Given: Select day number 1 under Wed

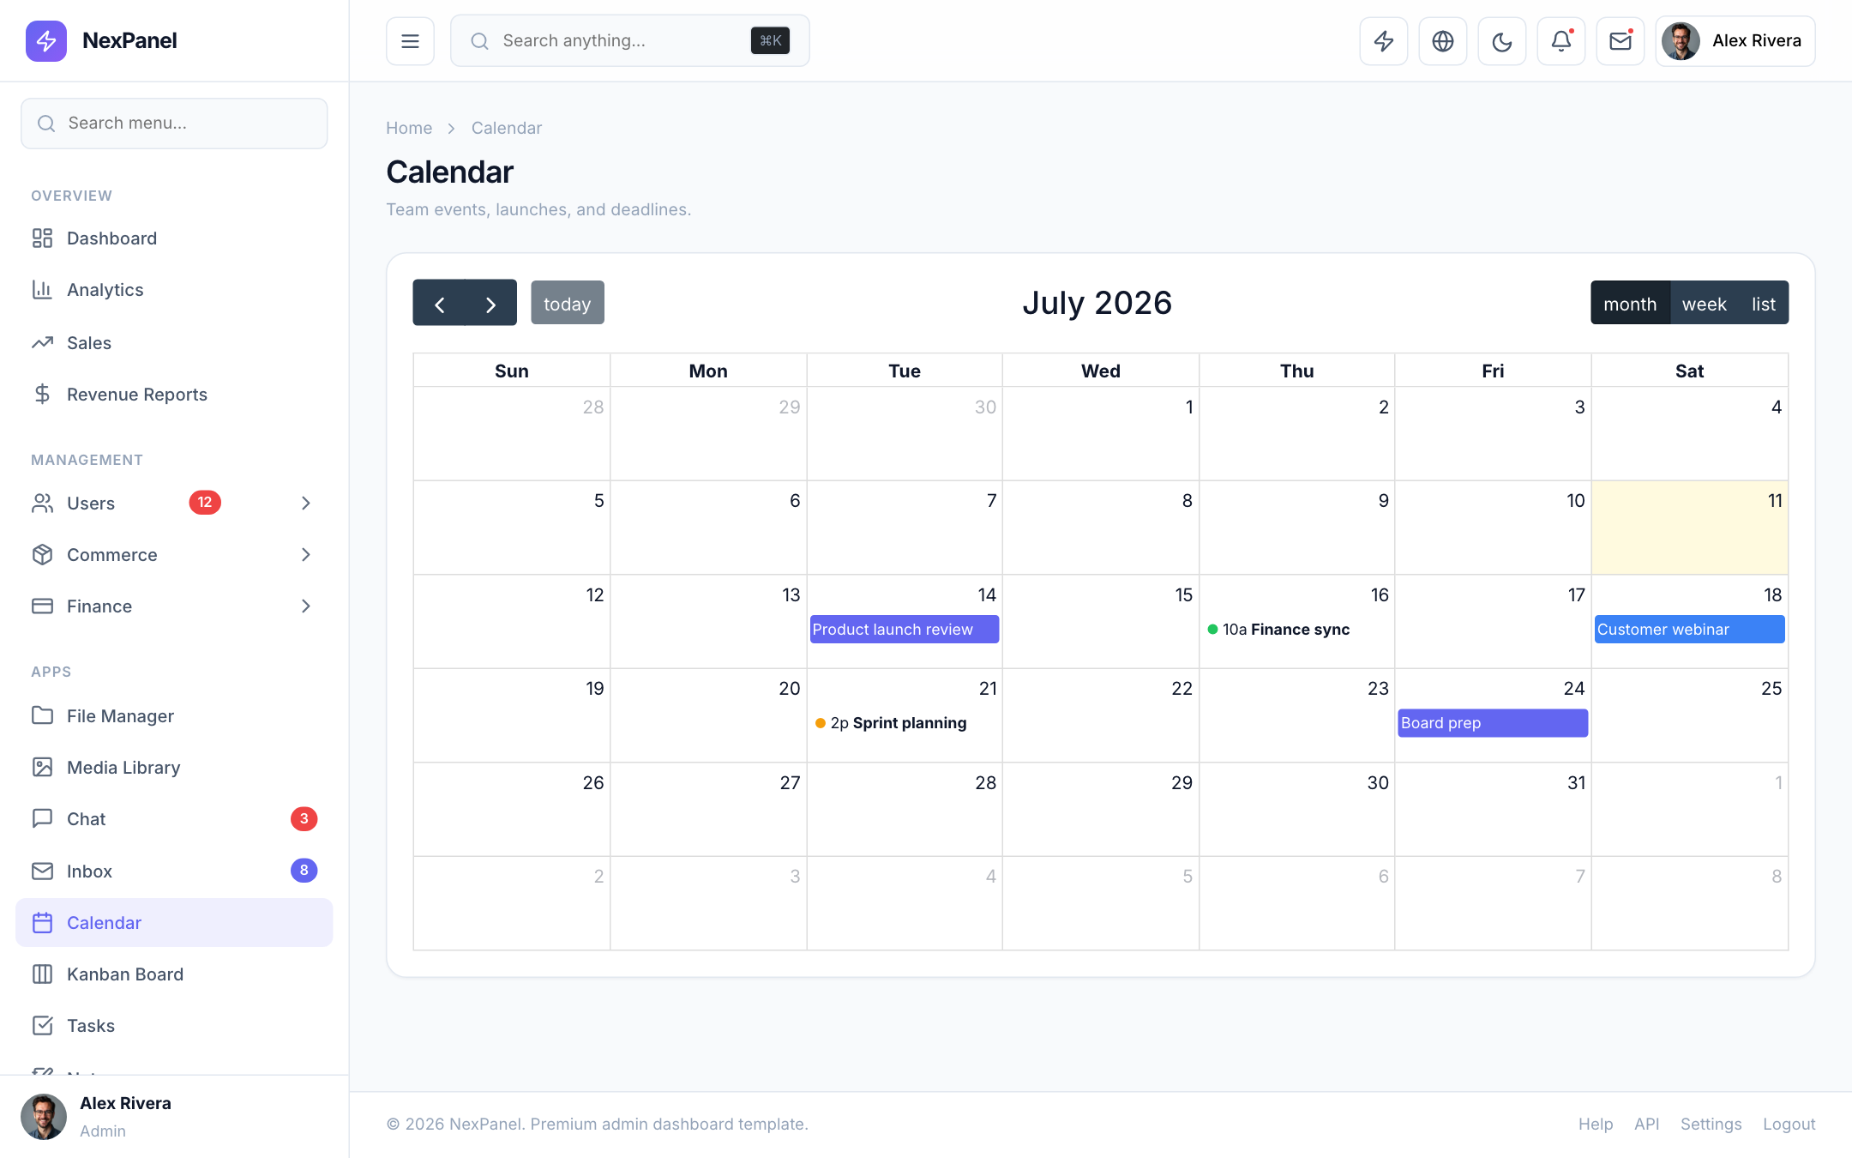Looking at the screenshot, I should pyautogui.click(x=1189, y=407).
